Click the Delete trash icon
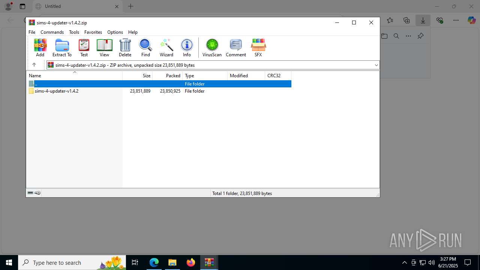 [x=125, y=48]
